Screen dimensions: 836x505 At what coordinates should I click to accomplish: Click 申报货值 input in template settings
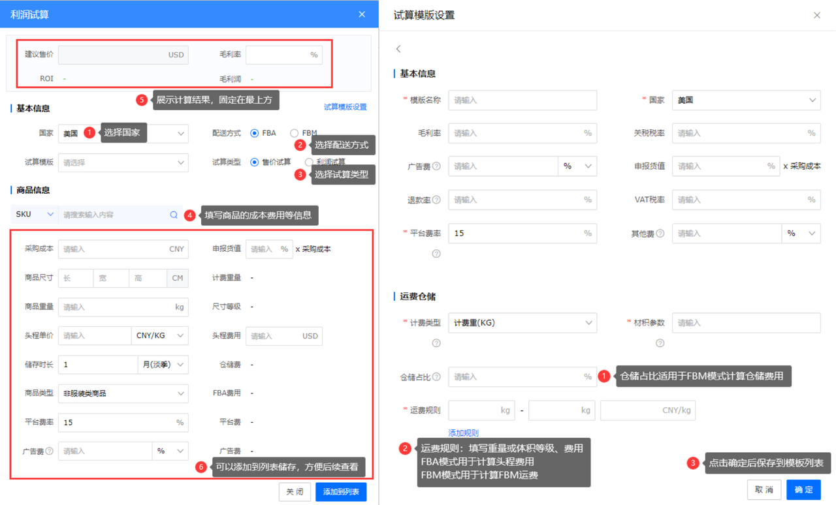726,166
